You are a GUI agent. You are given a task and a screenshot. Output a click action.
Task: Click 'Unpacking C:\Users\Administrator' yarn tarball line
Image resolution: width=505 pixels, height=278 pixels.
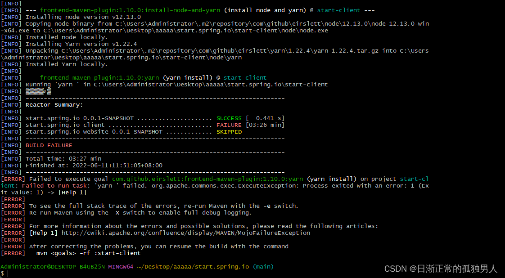tap(215, 54)
